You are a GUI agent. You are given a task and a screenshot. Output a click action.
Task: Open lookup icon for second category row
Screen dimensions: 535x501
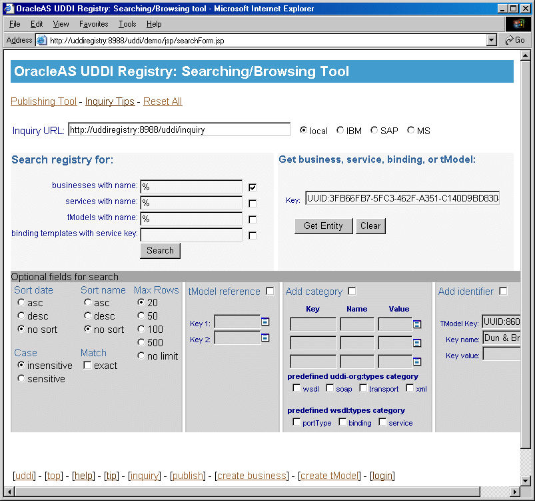(417, 343)
